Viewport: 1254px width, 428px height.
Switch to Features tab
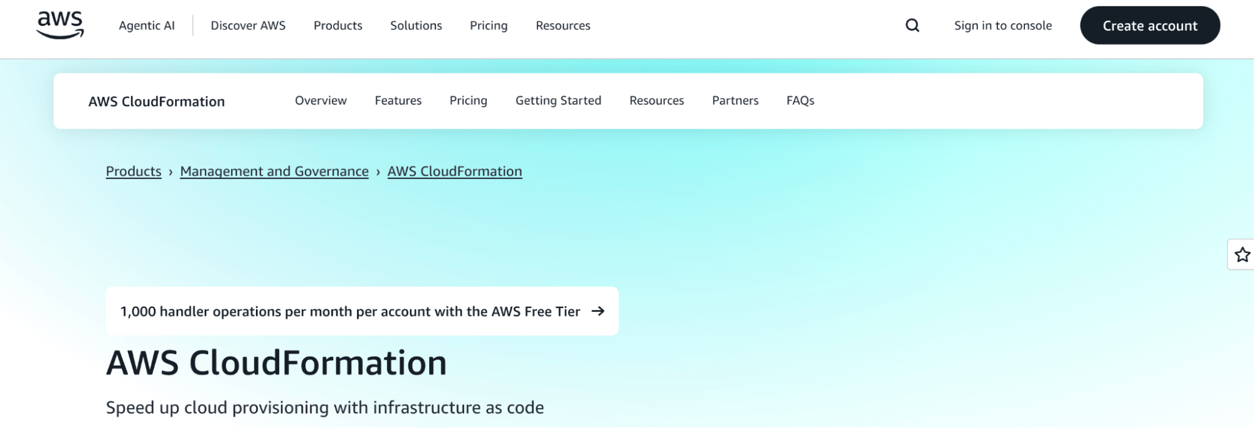(x=398, y=100)
